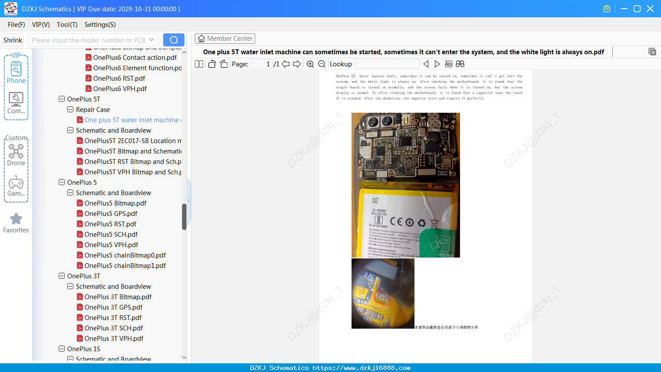Viewport: 661px width, 372px height.
Task: Collapse OnePlus 5 Schematic and Boardview
Action: click(x=70, y=193)
